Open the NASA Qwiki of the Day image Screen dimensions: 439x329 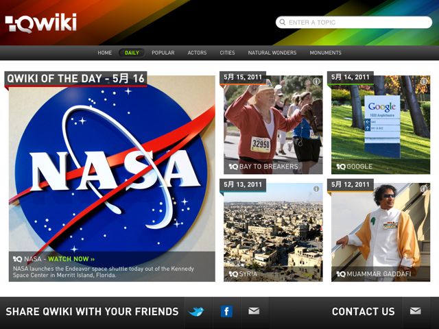pos(112,178)
